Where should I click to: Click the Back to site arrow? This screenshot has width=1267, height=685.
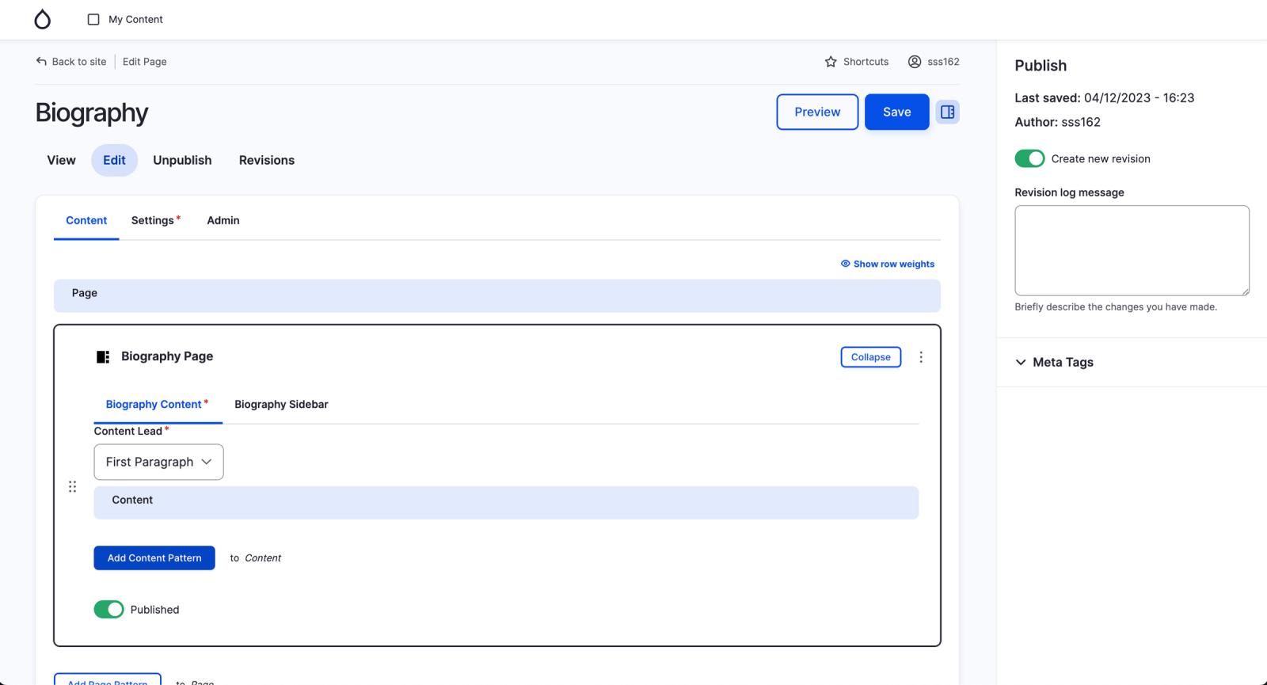41,62
